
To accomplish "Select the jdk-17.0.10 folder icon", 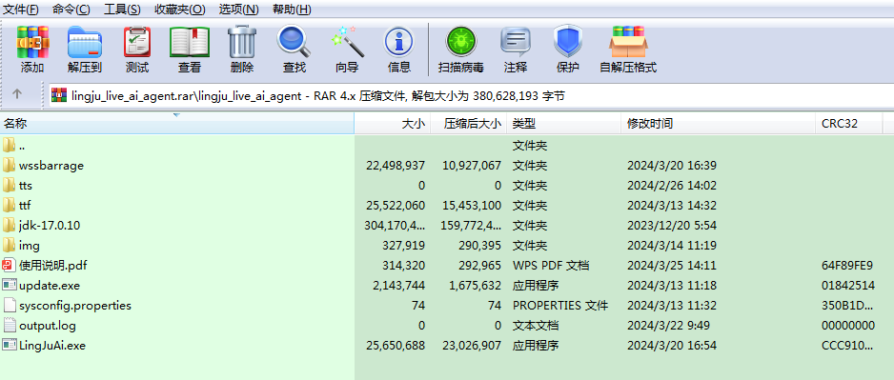I will point(9,225).
